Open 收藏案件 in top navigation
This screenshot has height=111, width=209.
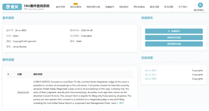pos(110,7)
